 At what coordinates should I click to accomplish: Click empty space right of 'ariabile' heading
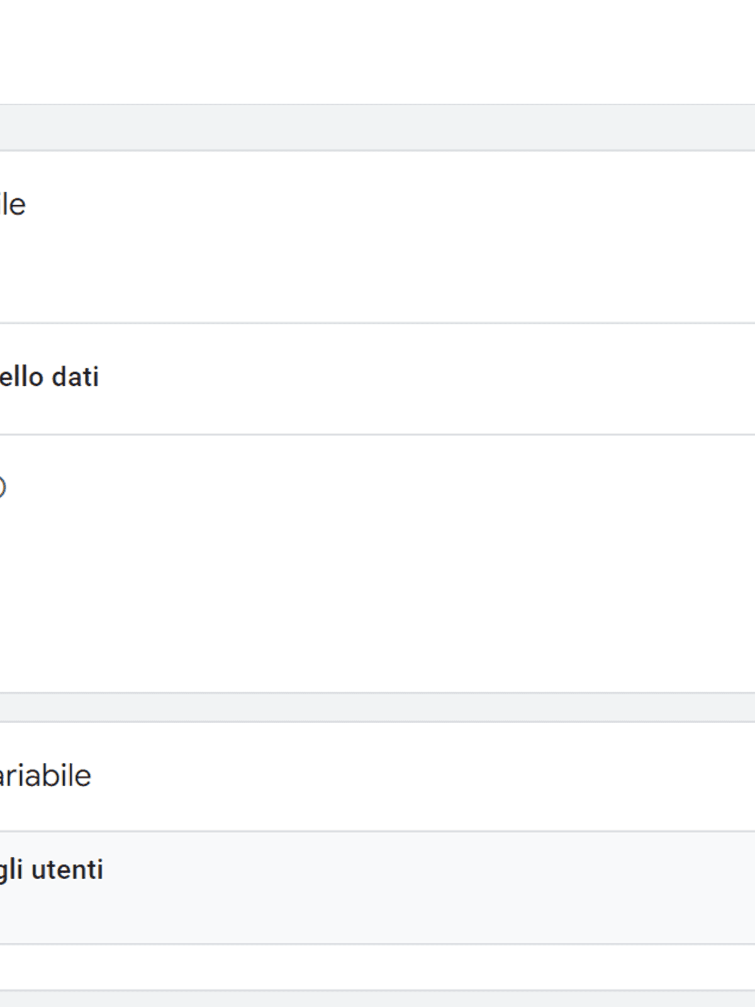coord(440,775)
